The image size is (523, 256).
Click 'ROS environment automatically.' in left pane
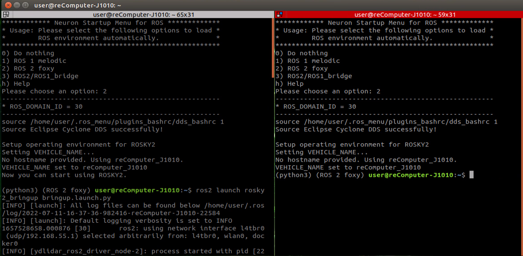(x=98, y=38)
